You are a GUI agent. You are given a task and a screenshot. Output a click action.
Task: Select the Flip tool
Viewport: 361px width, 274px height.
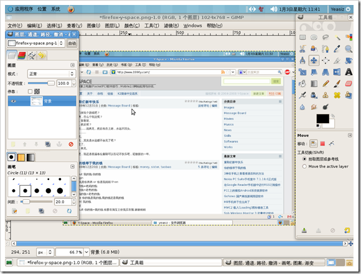(x=337, y=72)
